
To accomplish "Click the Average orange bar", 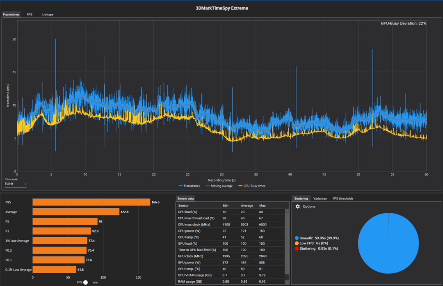I will tap(76, 212).
